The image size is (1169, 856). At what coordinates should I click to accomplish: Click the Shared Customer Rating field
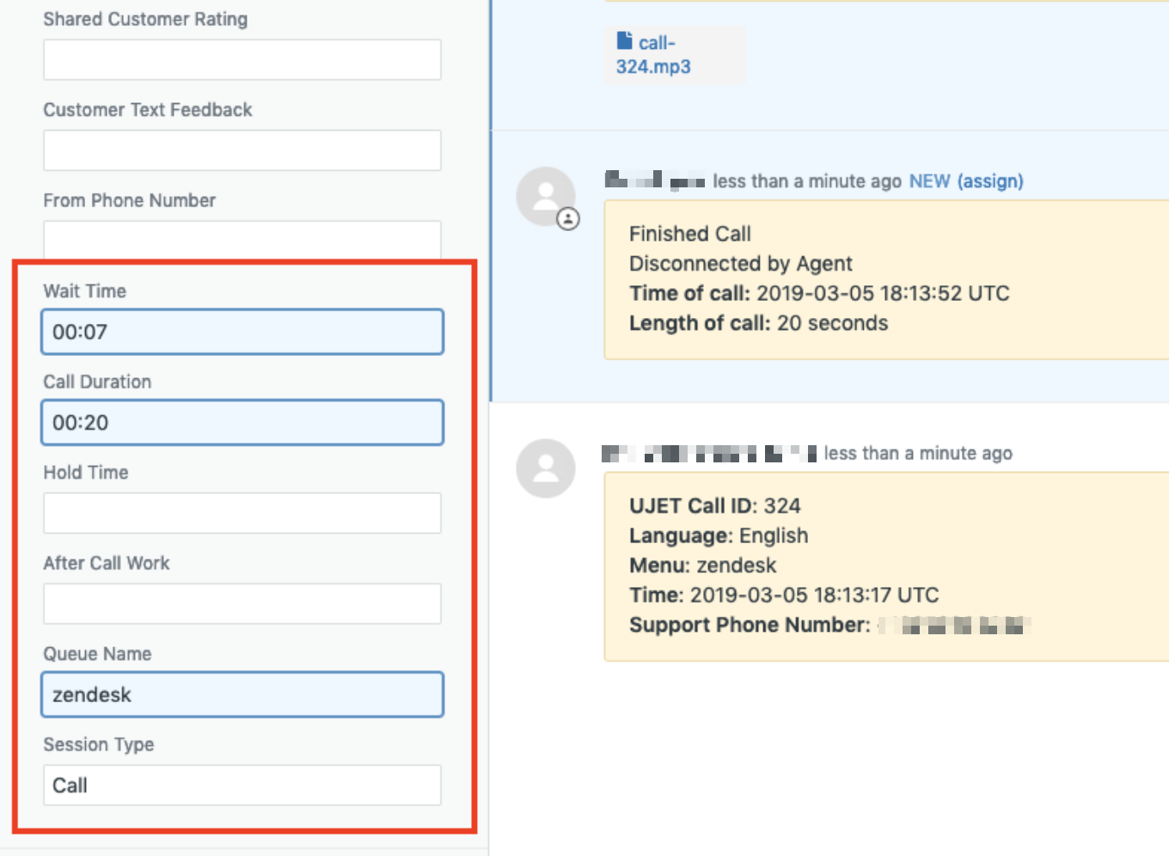242,59
